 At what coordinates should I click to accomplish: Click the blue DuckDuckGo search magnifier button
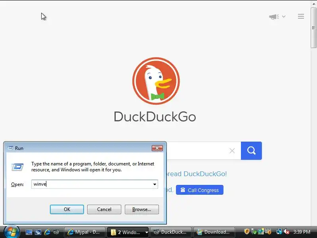[x=251, y=151]
